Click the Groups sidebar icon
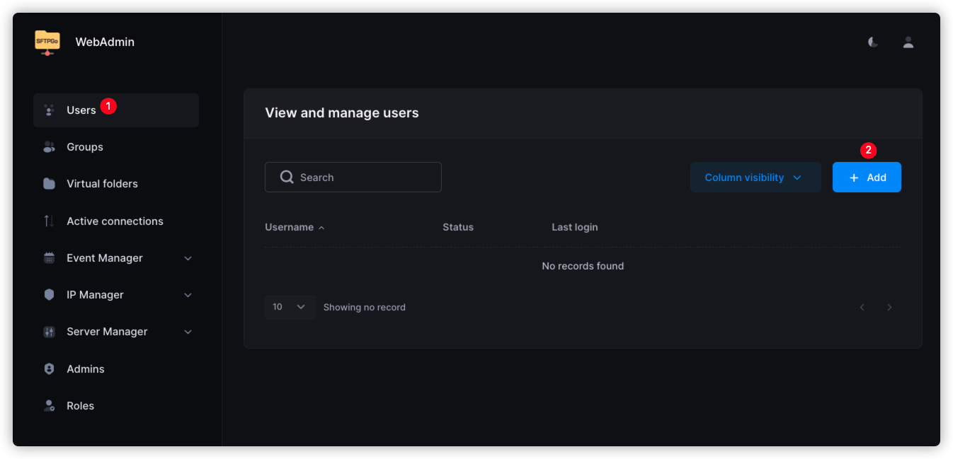The width and height of the screenshot is (953, 459). point(49,147)
